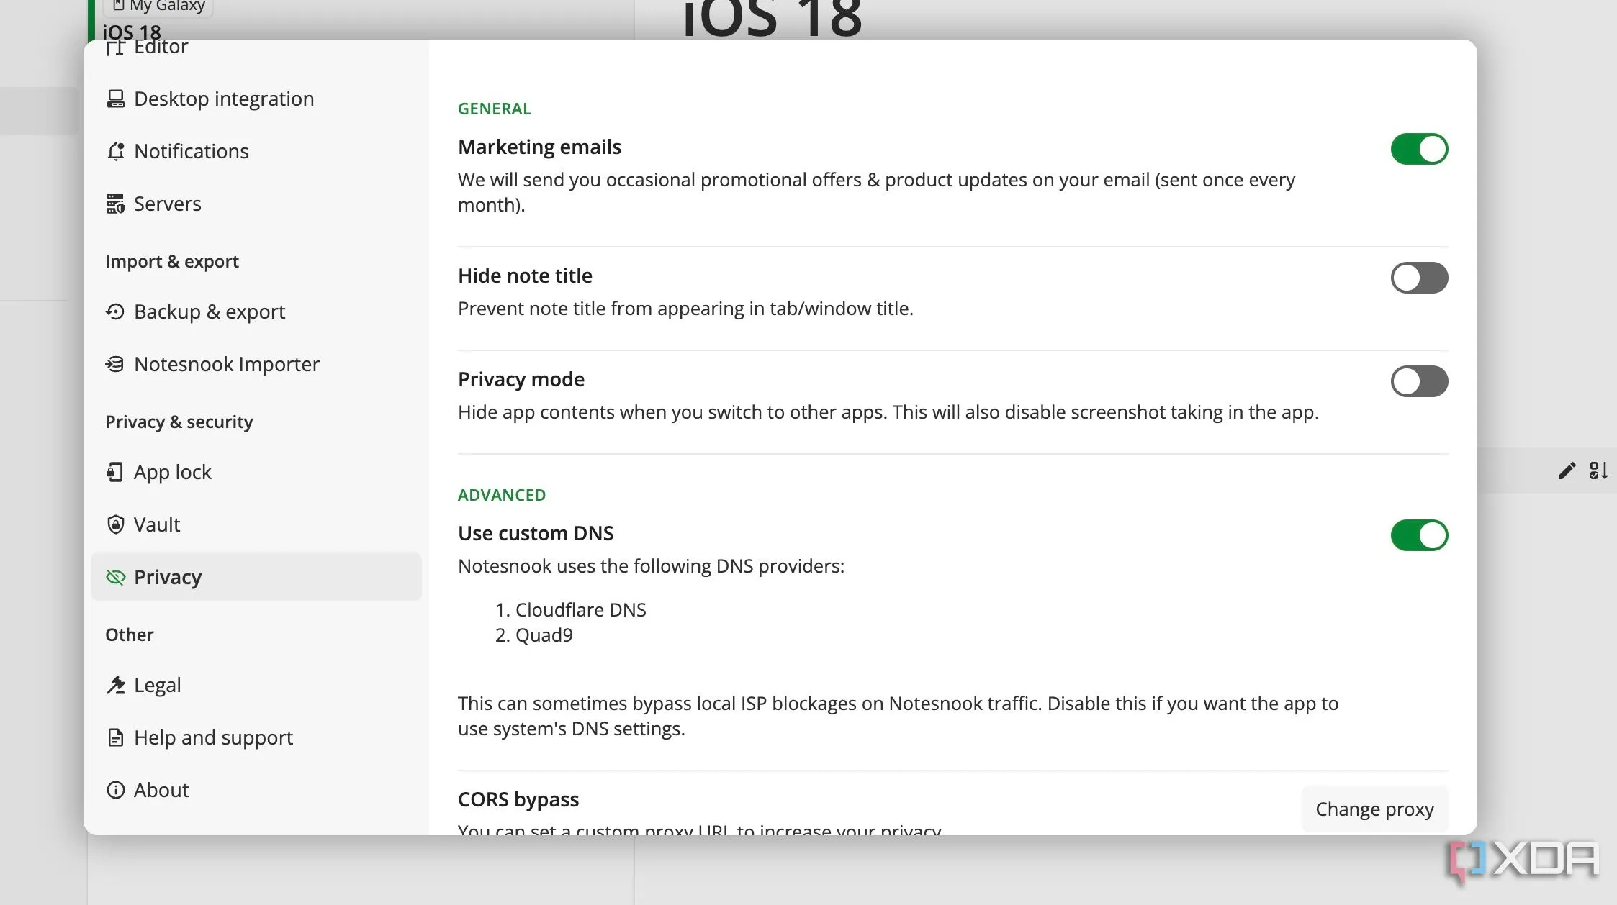Open Help and support section

point(256,737)
